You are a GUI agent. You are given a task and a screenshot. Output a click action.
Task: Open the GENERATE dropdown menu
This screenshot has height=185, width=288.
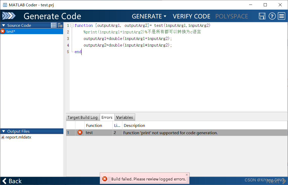point(149,16)
